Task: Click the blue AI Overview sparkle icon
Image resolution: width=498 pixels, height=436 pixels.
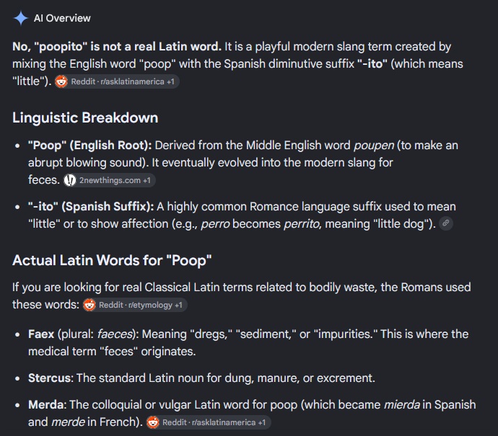Action: (x=21, y=18)
